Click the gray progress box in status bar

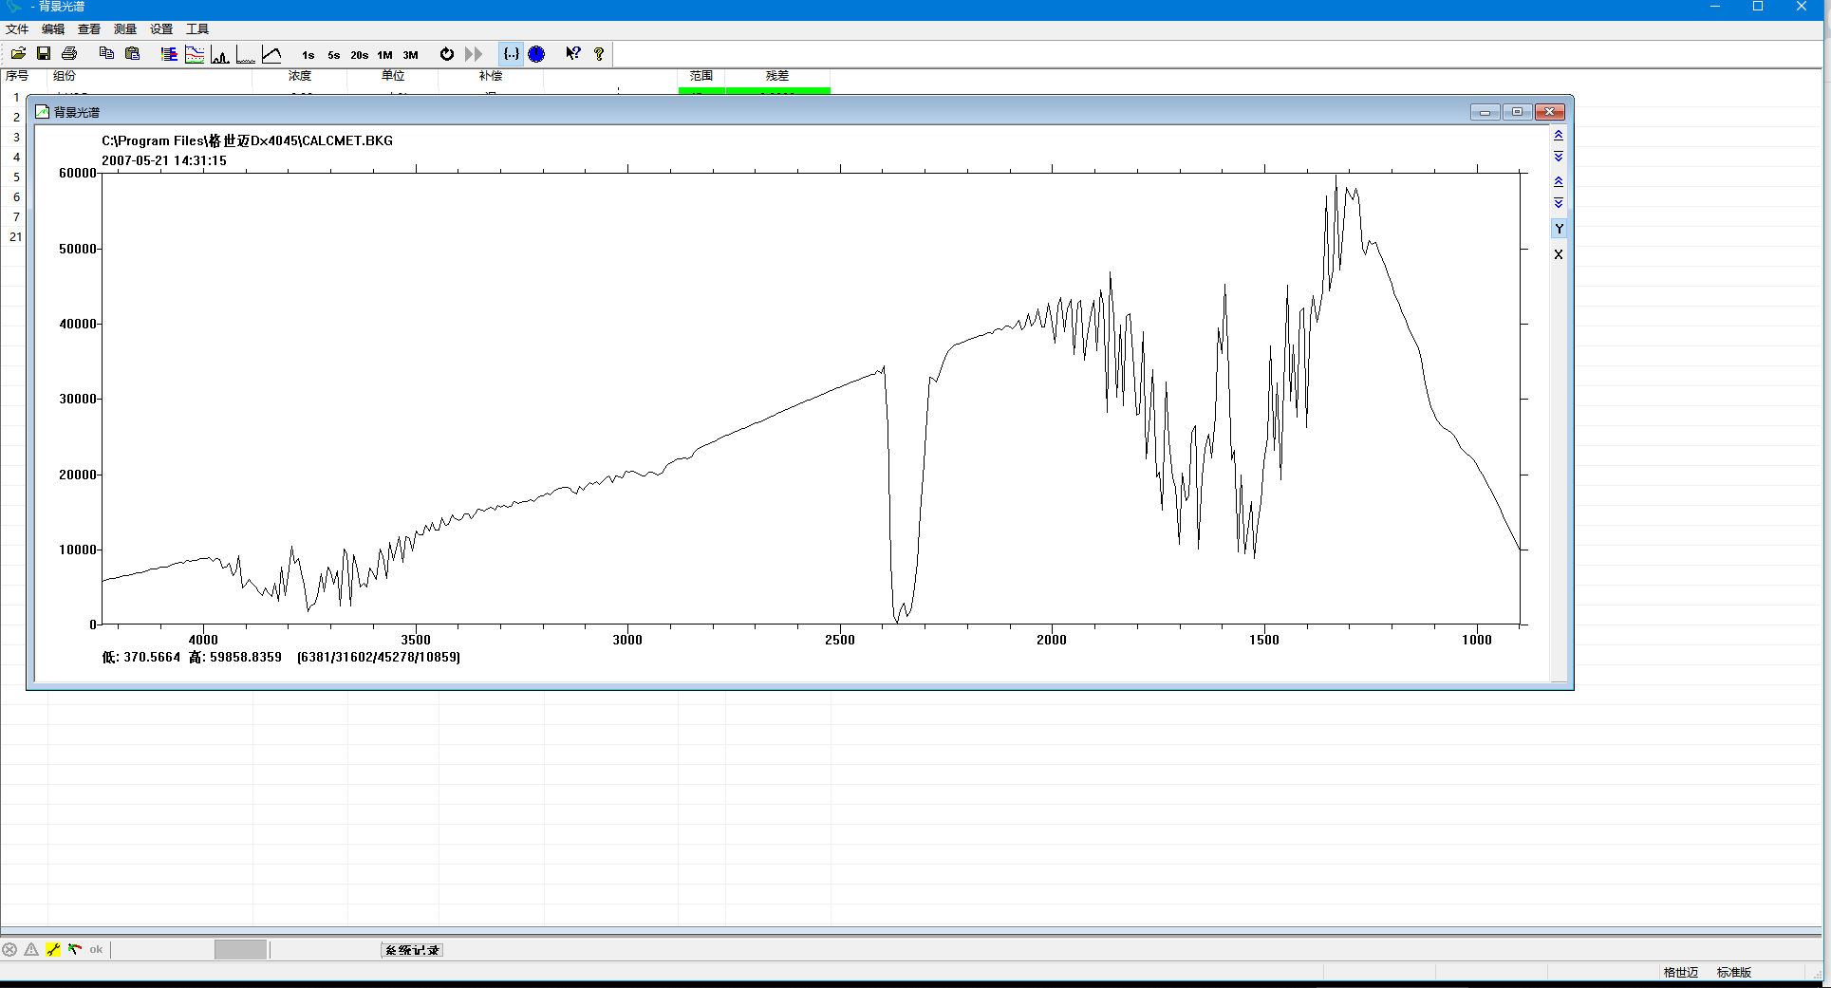pos(240,950)
